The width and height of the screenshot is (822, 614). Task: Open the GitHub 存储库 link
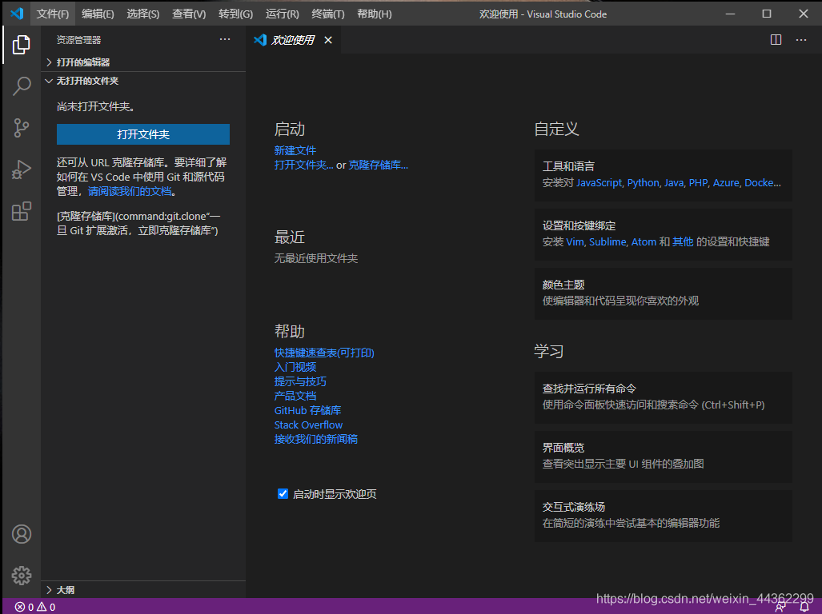[307, 410]
